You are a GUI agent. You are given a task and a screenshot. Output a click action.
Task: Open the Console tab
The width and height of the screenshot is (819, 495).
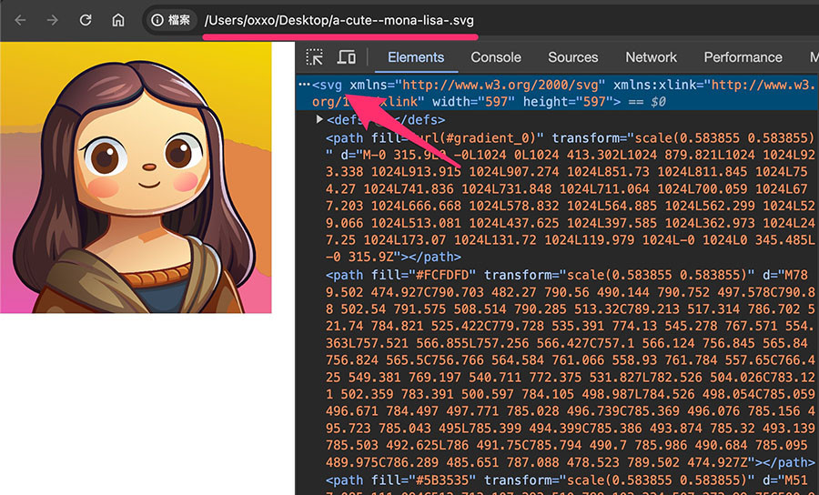[496, 57]
